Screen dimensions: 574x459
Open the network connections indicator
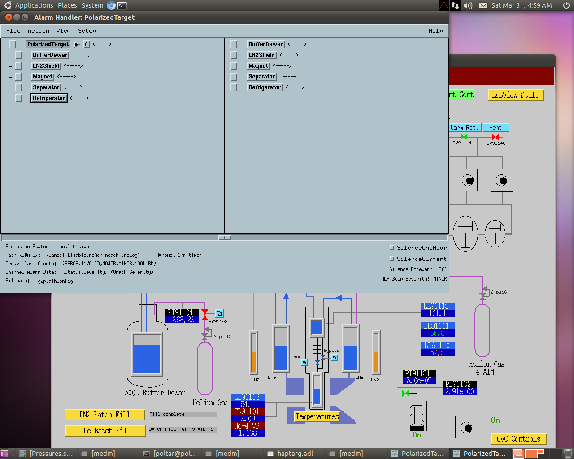[x=455, y=5]
